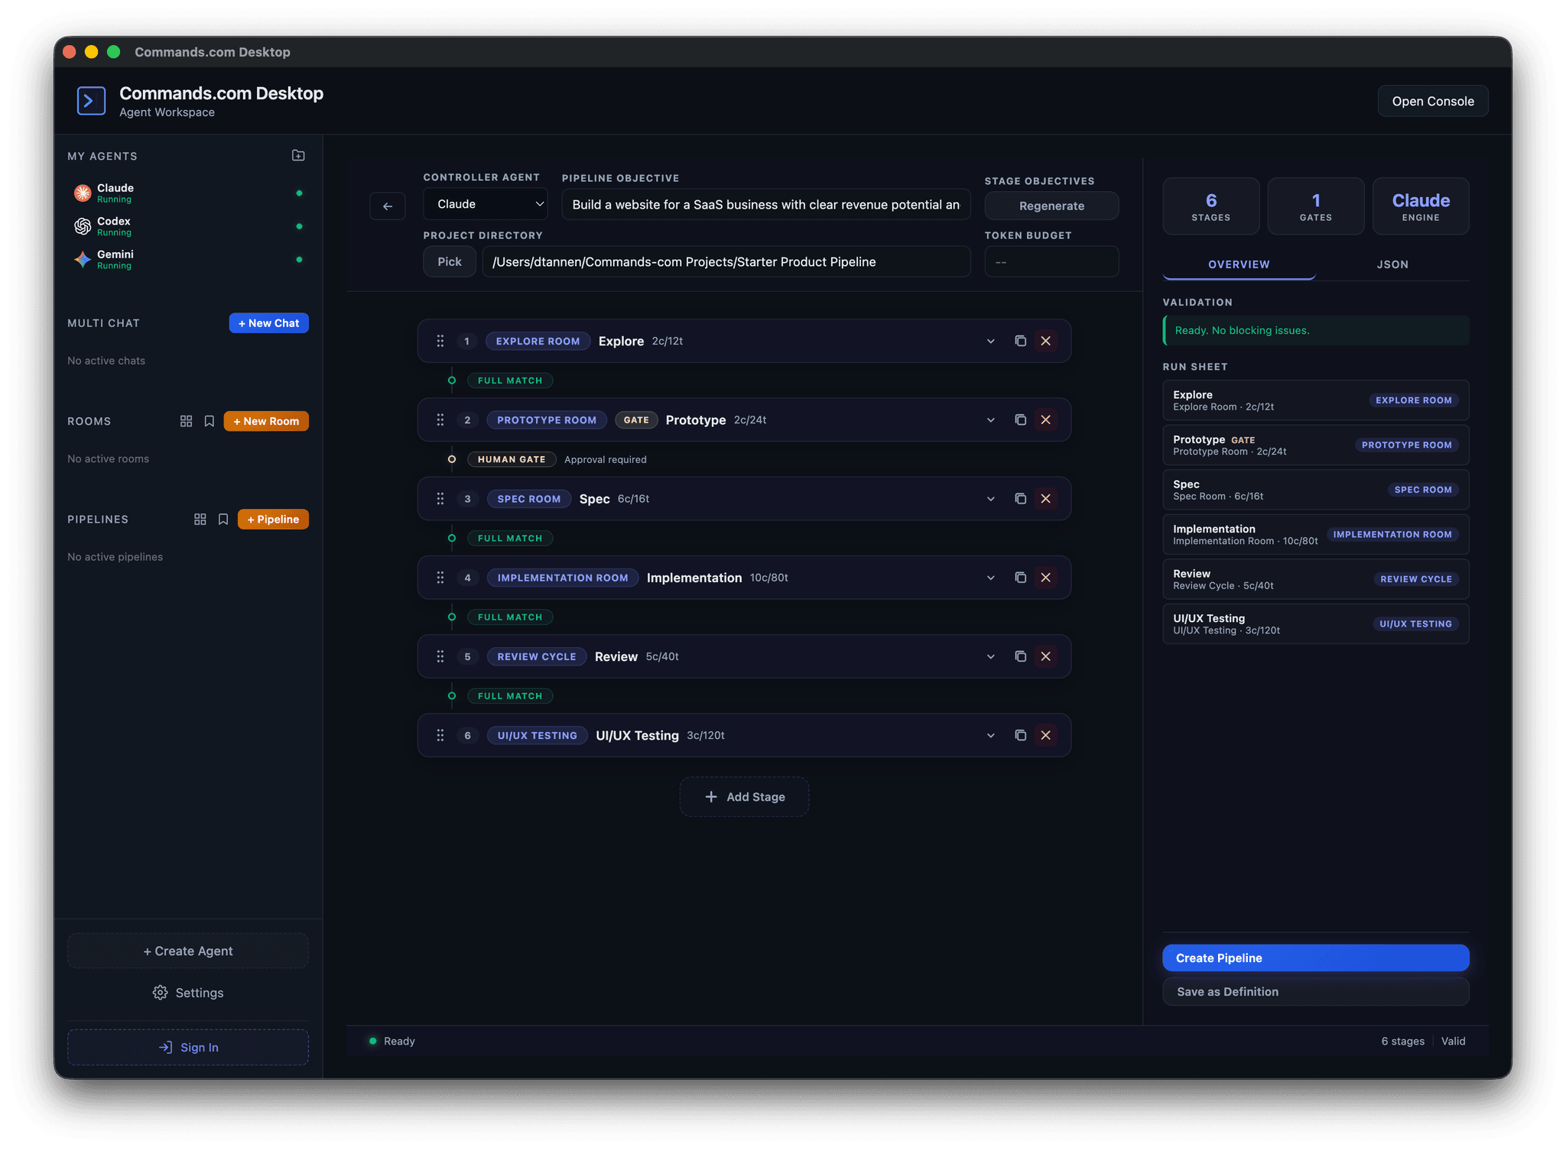Duplicate the Implementation stage

pyautogui.click(x=1020, y=578)
